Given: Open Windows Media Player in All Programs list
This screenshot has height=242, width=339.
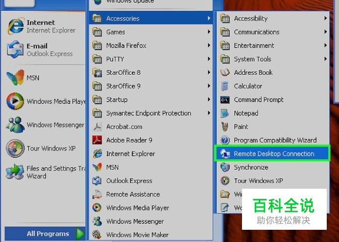Looking at the screenshot, I should click(151, 208).
